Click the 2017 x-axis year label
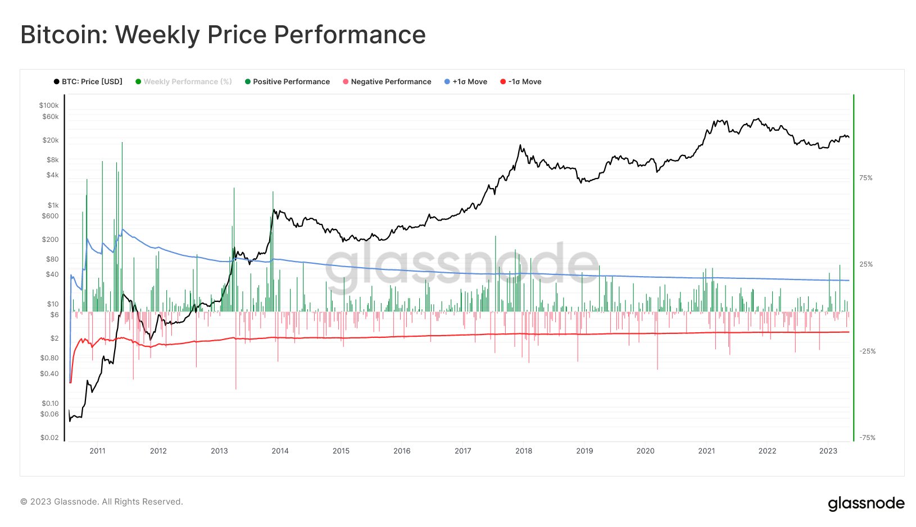Viewport: 916px width, 527px height. (x=463, y=451)
